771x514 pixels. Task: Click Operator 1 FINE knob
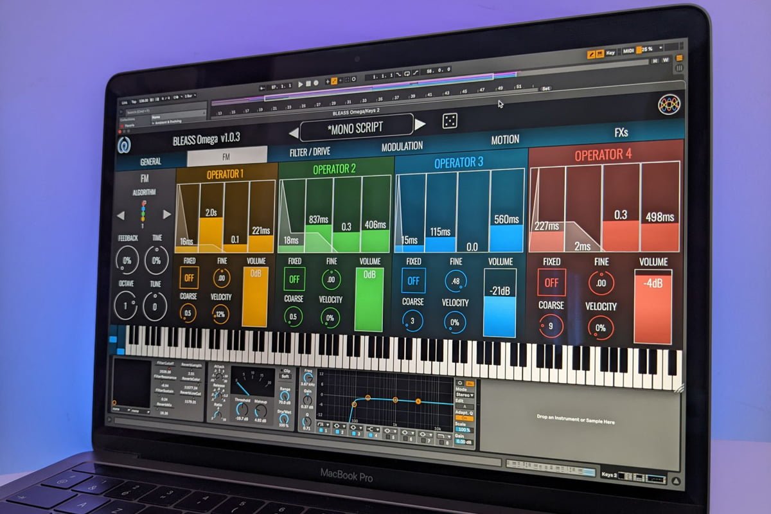pos(222,278)
